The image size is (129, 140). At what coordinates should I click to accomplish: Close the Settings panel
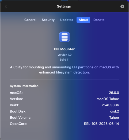(x=122, y=6)
